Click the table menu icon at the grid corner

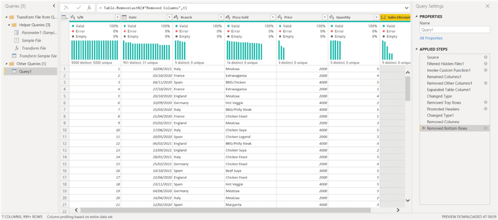point(64,18)
